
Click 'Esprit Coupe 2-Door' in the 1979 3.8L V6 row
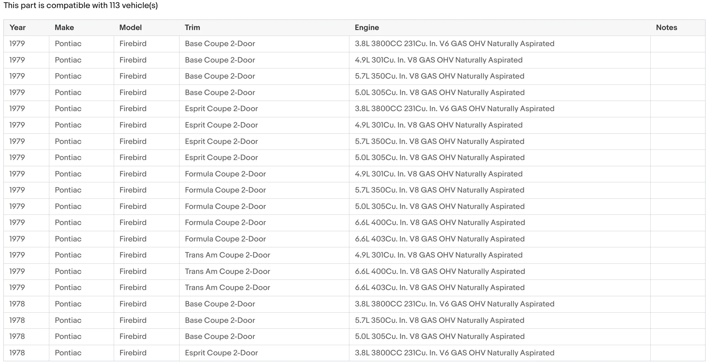[x=221, y=109]
